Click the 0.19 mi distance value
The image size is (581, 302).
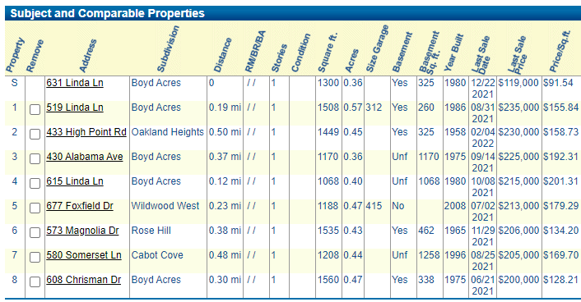tap(225, 108)
